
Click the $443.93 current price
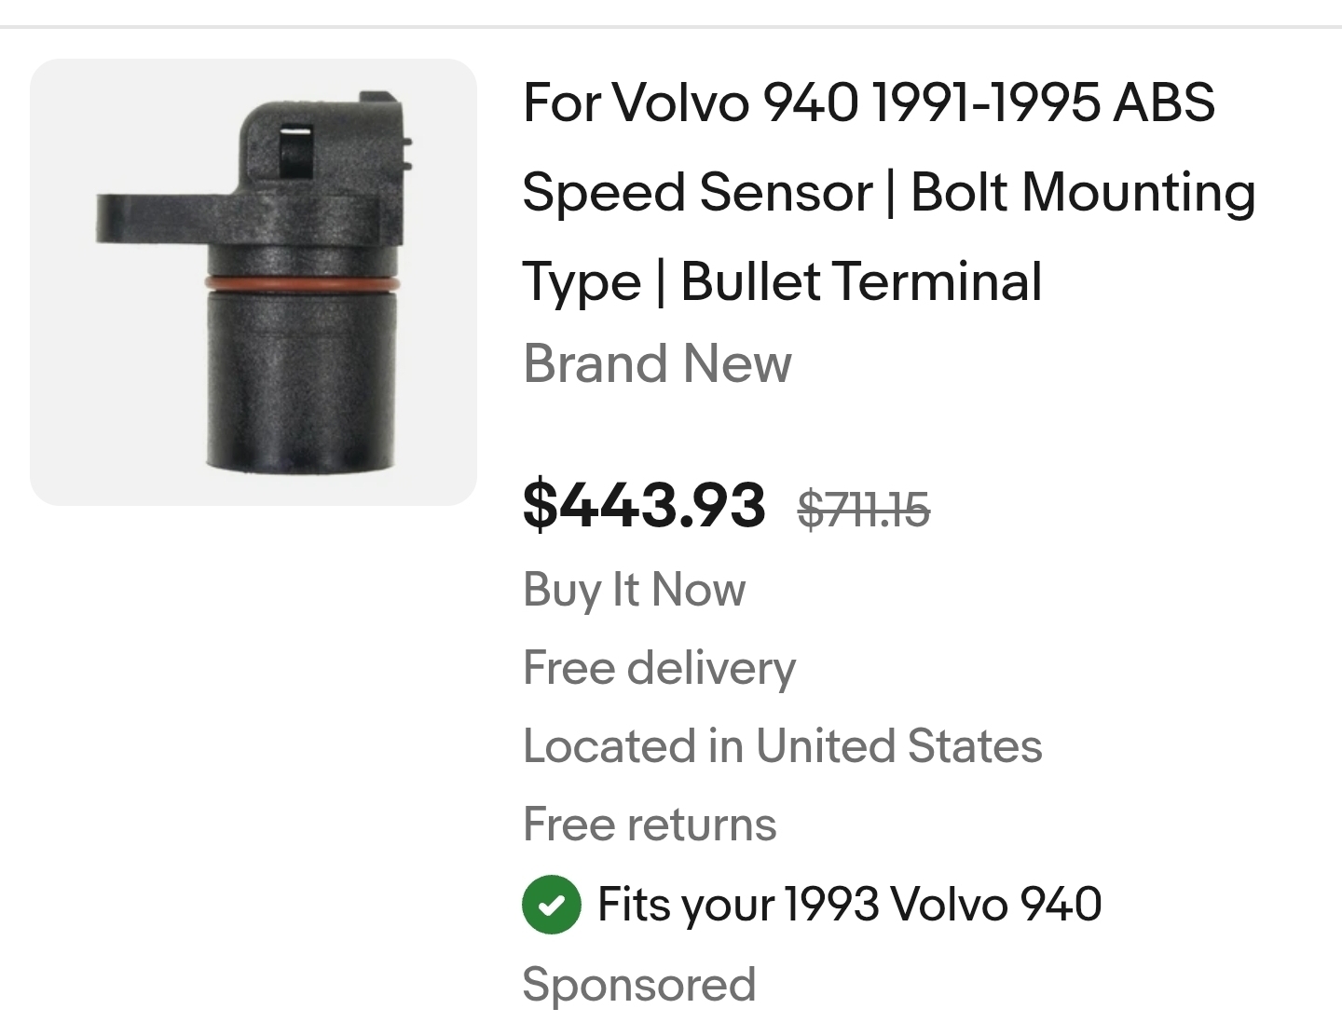coord(644,505)
